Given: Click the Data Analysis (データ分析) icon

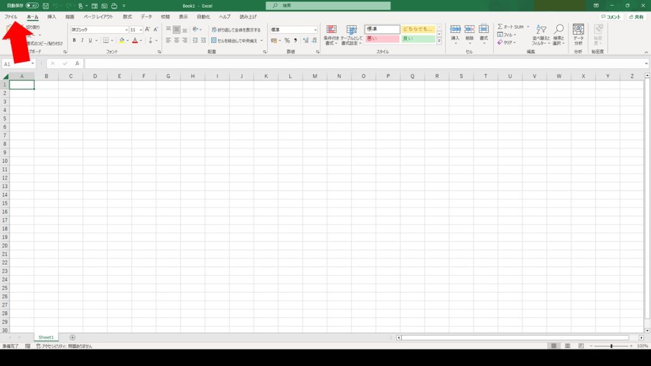Looking at the screenshot, I should coord(578,34).
